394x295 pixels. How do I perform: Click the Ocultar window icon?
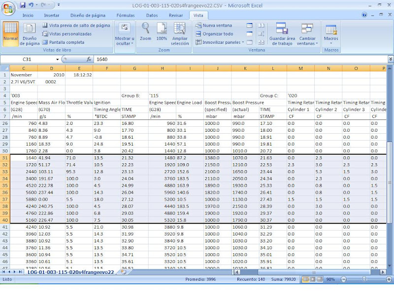pyautogui.click(x=250, y=34)
